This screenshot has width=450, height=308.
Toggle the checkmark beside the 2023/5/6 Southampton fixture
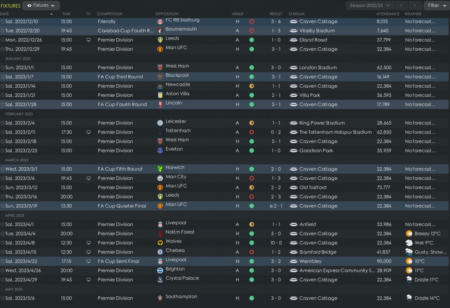(x=2, y=298)
